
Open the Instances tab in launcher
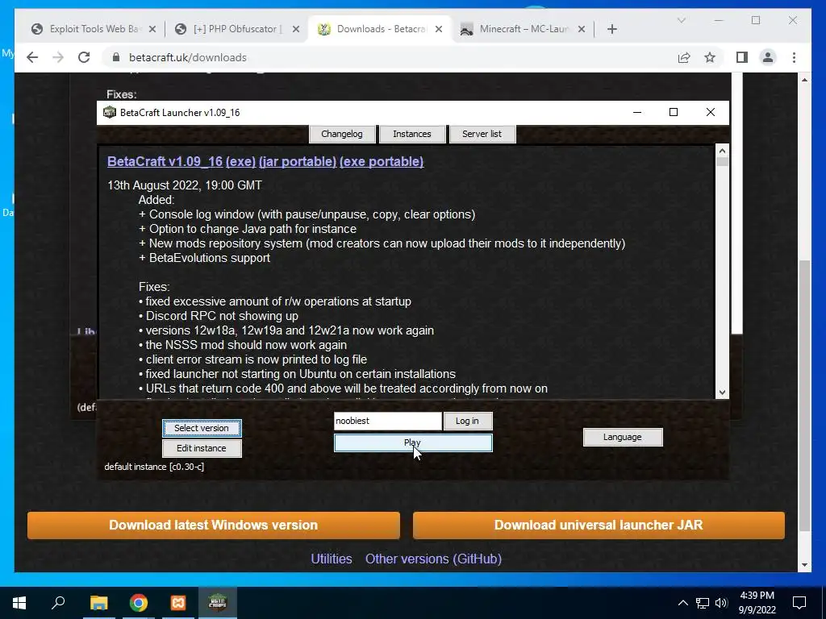tap(412, 134)
